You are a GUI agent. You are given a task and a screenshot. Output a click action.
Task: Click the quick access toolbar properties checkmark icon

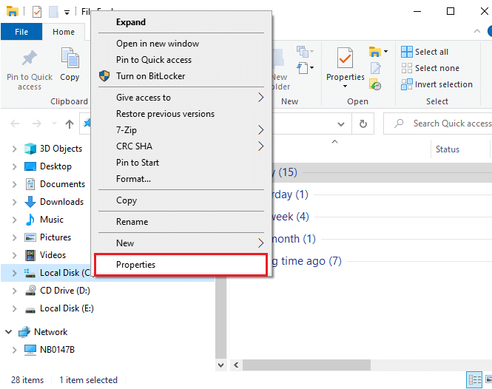pos(37,13)
